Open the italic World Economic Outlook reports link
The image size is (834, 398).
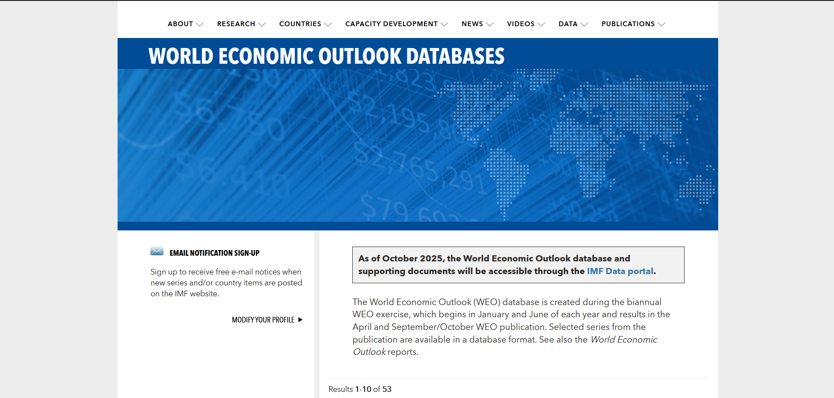[623, 340]
